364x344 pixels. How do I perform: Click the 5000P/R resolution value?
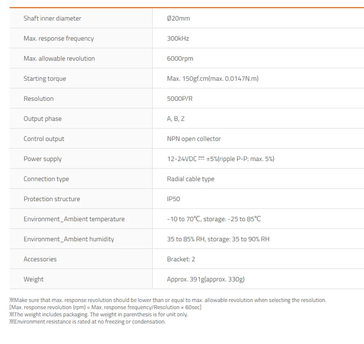pyautogui.click(x=180, y=98)
